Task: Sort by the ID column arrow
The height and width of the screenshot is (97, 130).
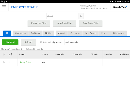Action: (x=12, y=54)
